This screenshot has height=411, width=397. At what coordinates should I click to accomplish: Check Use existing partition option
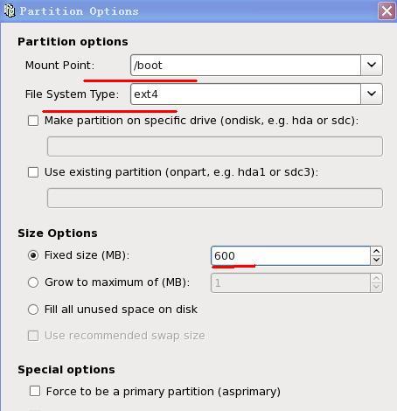click(33, 172)
